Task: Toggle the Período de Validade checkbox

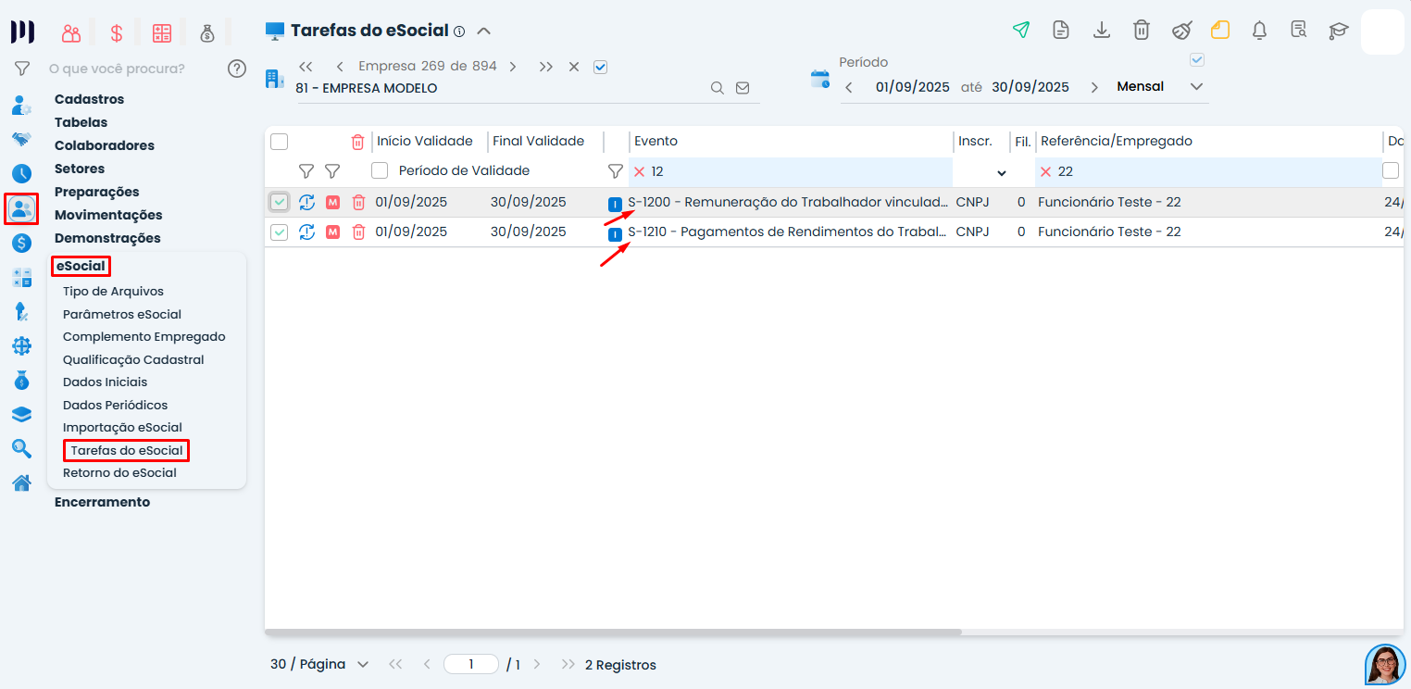Action: [x=380, y=170]
